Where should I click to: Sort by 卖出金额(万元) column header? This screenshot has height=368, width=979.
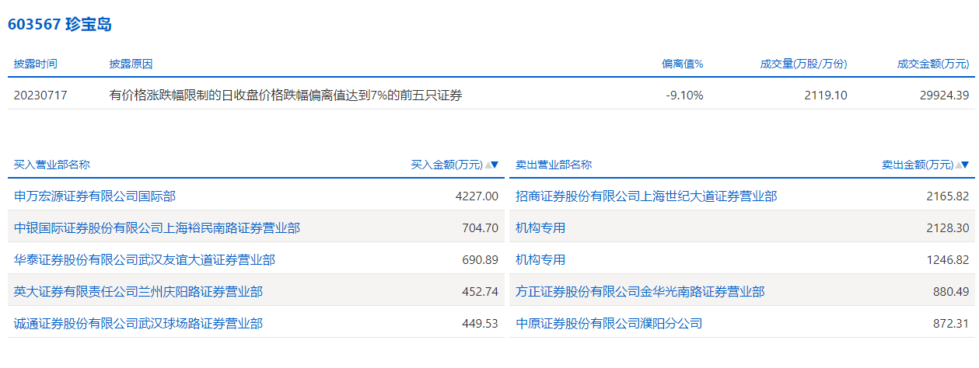tap(917, 165)
